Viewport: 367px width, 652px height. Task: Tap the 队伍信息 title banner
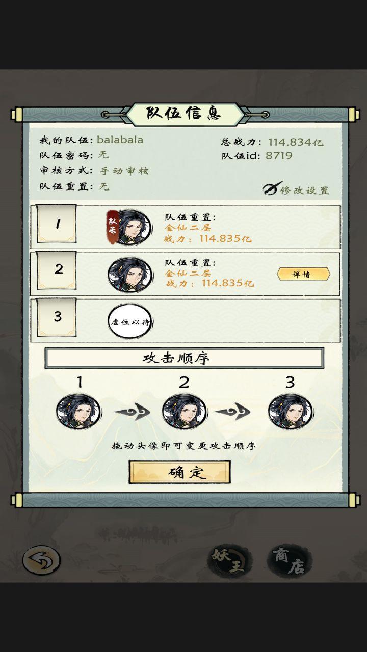[183, 114]
